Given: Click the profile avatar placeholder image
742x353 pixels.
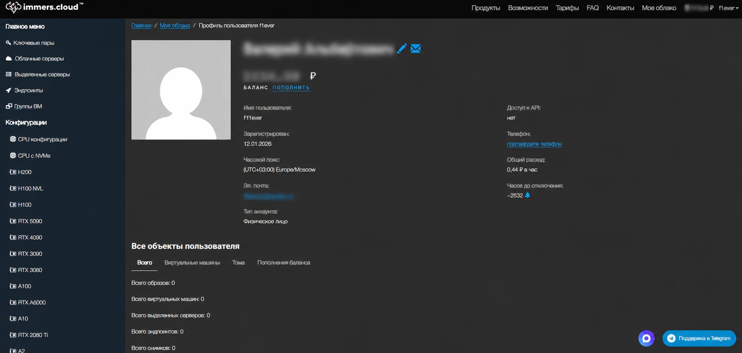Looking at the screenshot, I should coord(181,90).
